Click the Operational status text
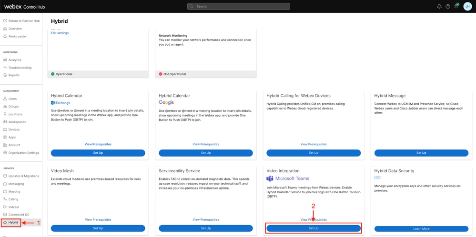Image resolution: width=476 pixels, height=237 pixels. point(64,74)
